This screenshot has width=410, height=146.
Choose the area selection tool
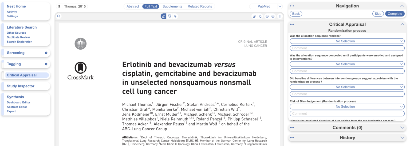[169, 16]
